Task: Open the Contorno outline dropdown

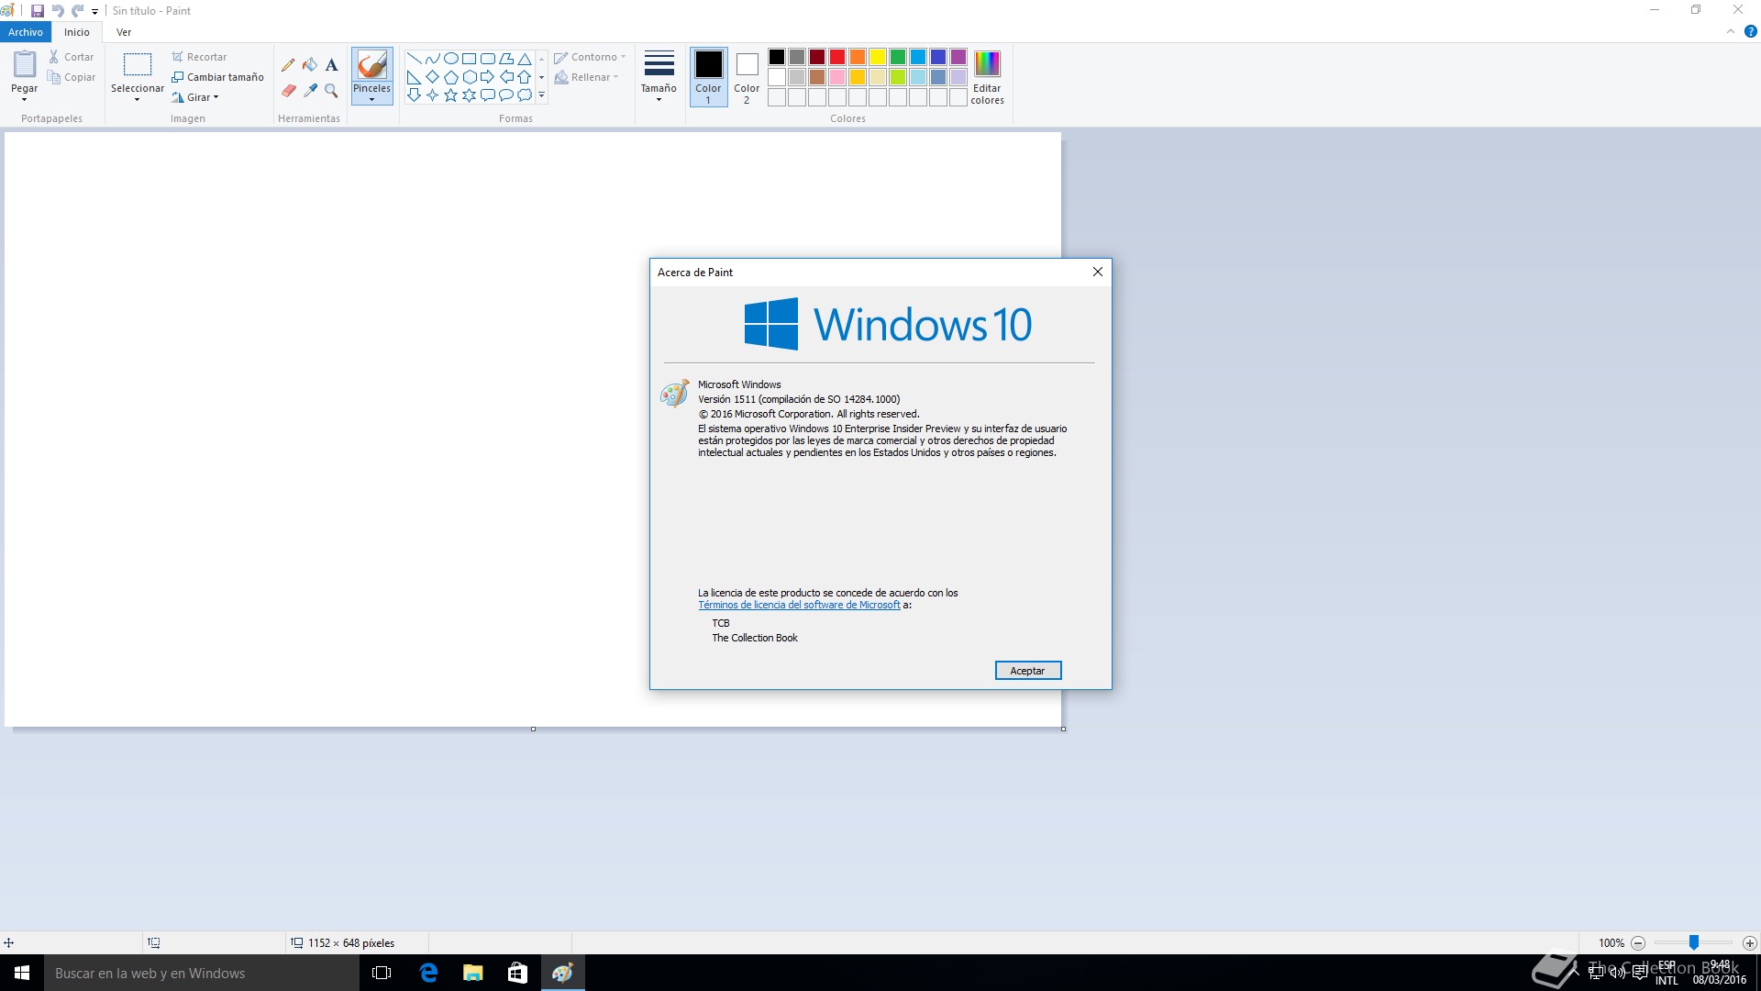Action: (x=590, y=57)
